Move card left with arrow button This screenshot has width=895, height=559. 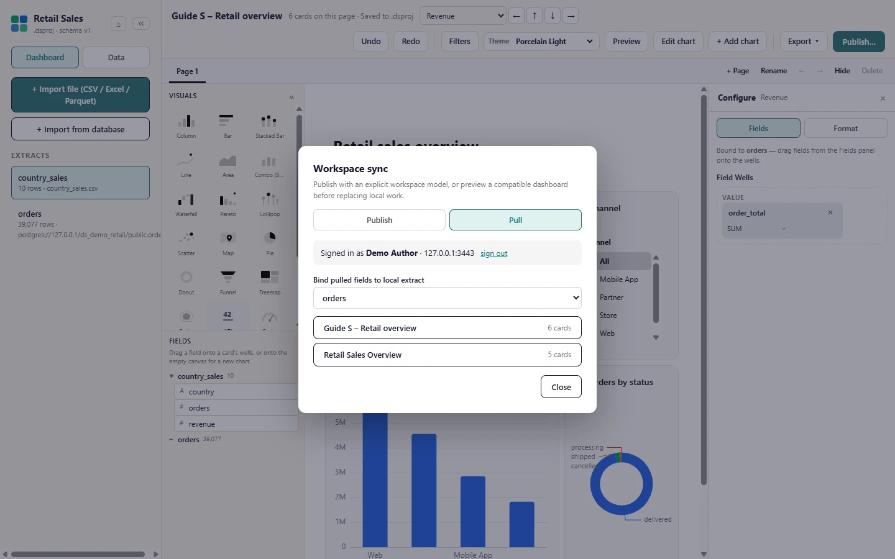[x=516, y=16]
